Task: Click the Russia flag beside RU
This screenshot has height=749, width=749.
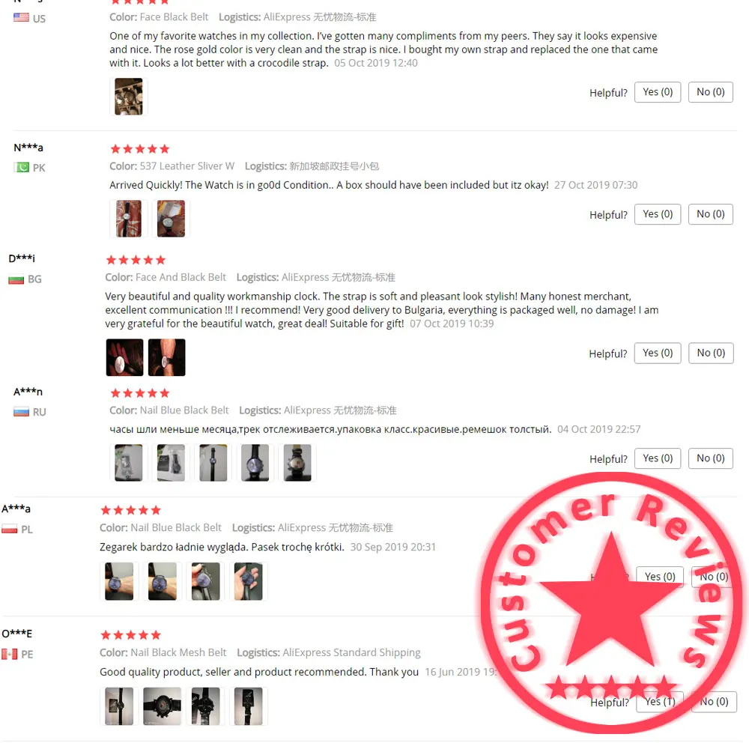Action: [x=21, y=412]
